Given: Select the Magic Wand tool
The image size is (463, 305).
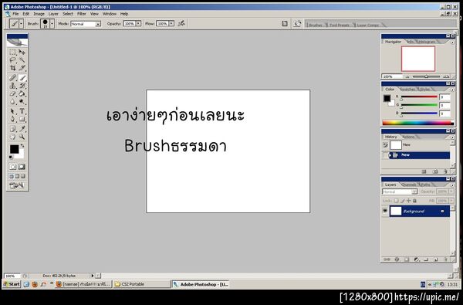Looking at the screenshot, I should (x=22, y=60).
